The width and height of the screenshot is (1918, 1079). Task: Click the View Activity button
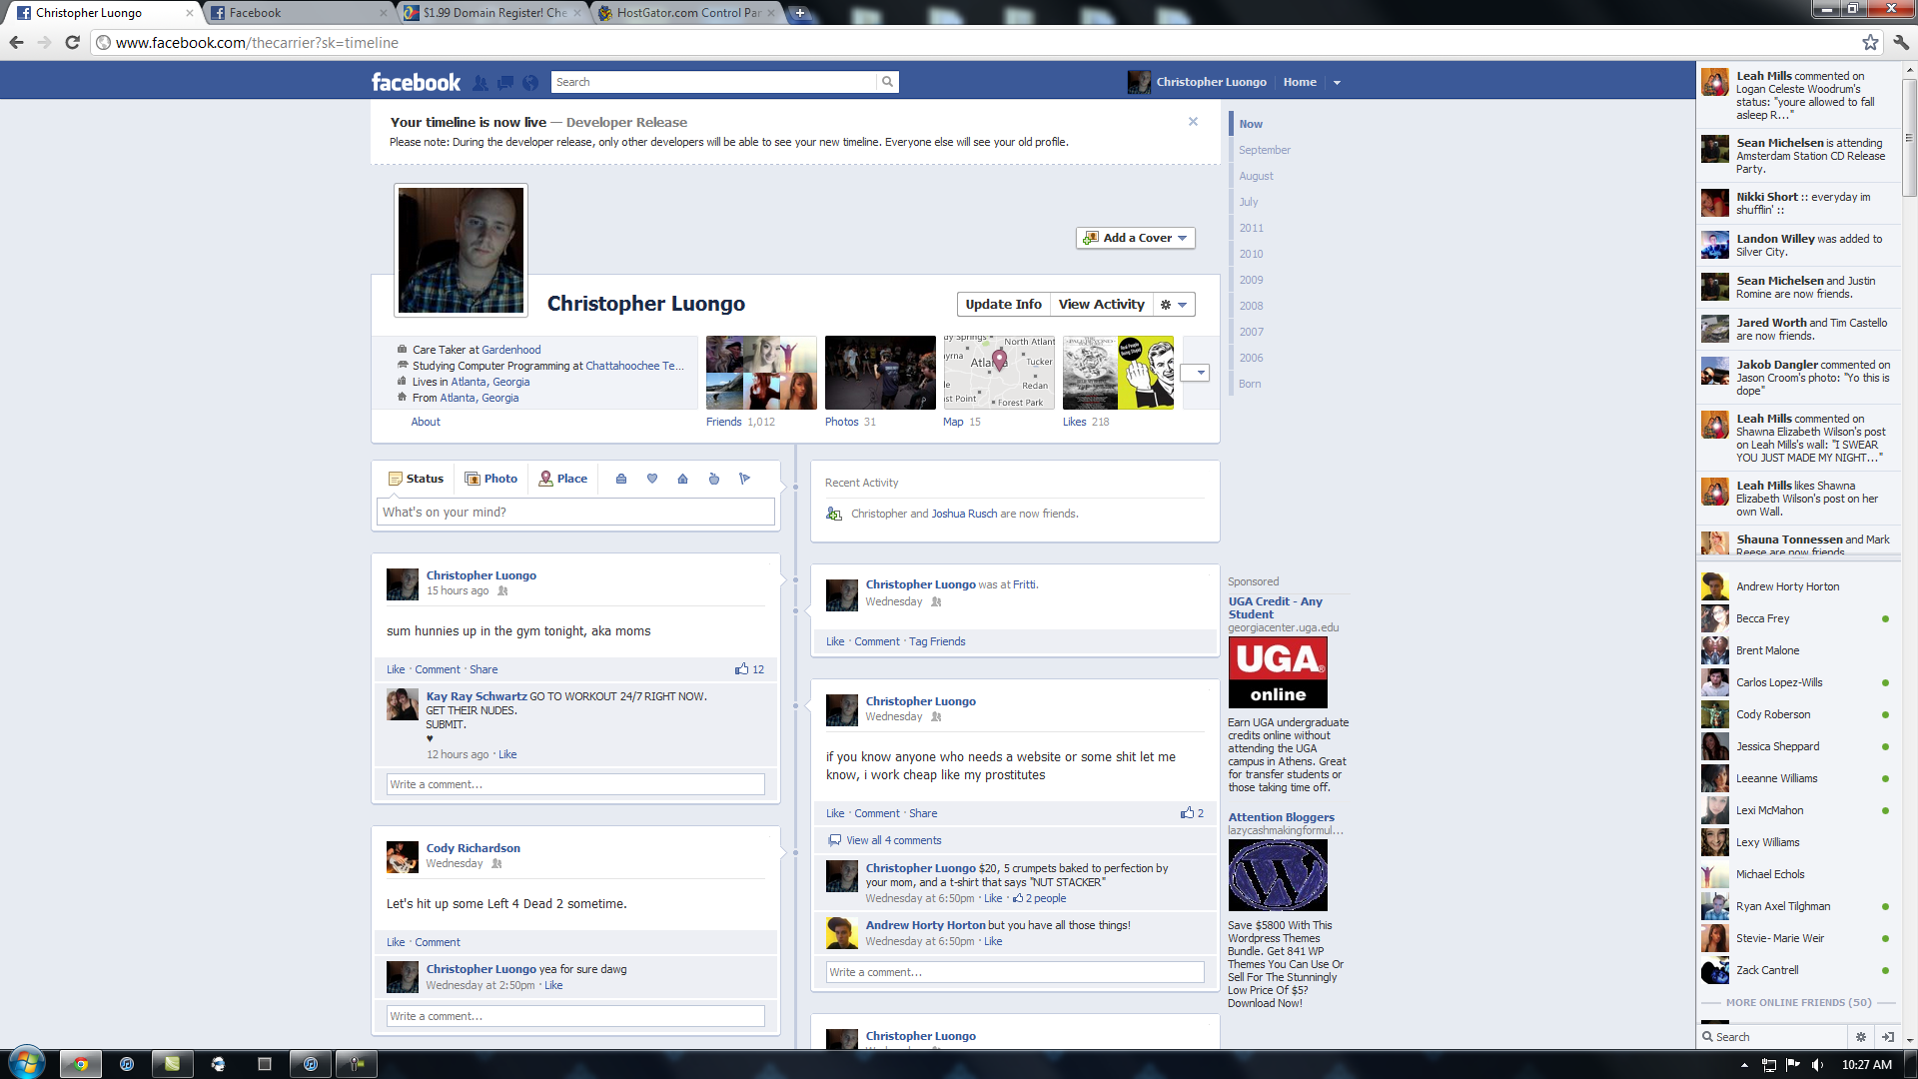tap(1101, 305)
